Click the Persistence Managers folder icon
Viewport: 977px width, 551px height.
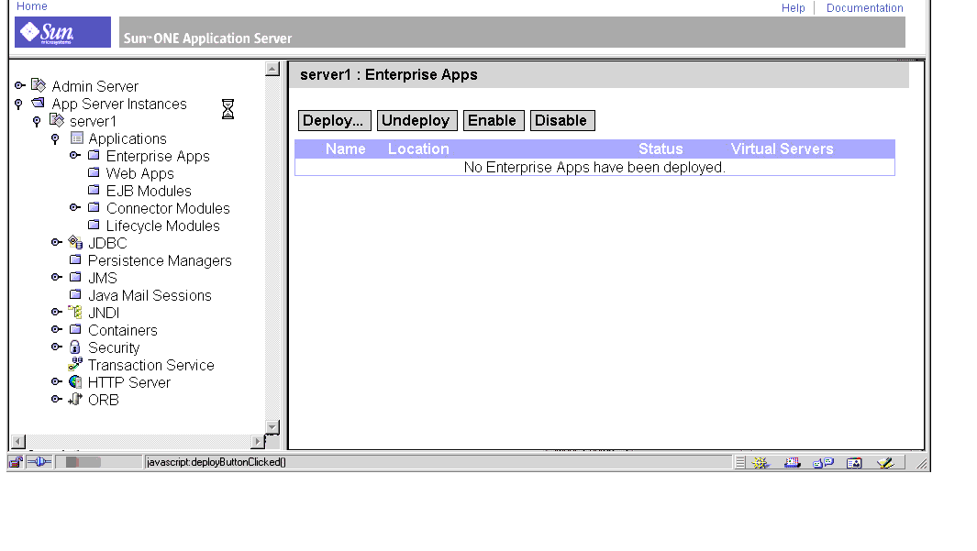(75, 259)
